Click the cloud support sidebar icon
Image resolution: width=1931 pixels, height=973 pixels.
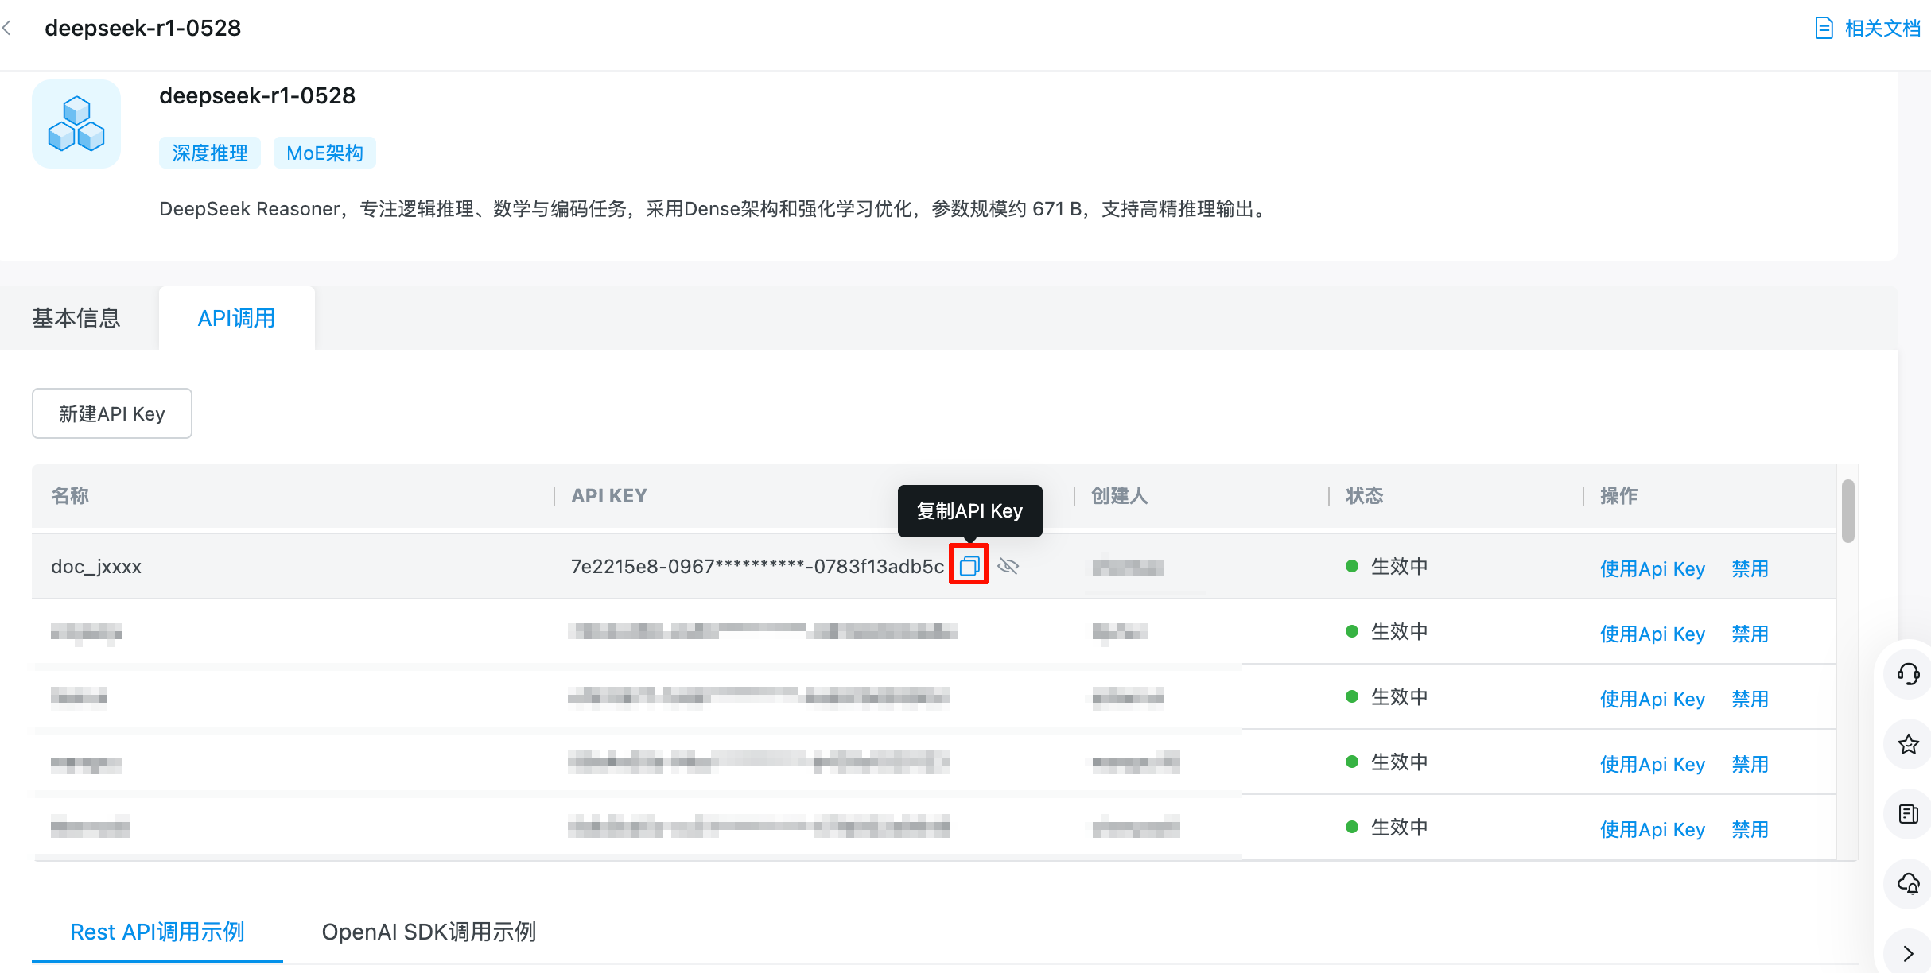1908,883
